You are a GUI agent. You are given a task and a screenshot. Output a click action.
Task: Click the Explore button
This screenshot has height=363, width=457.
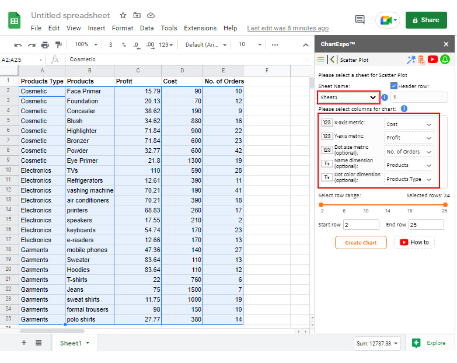point(430,343)
